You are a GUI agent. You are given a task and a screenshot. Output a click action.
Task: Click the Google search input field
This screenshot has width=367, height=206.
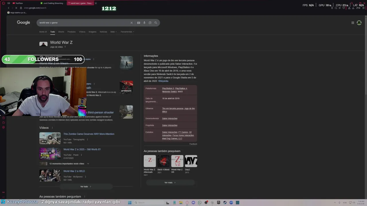[83, 23]
